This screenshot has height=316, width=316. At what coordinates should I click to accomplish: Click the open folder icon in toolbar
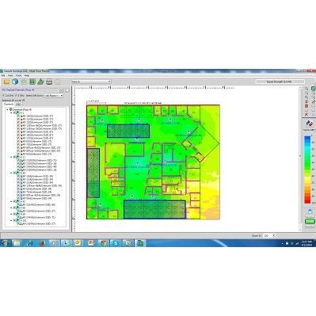6,82
